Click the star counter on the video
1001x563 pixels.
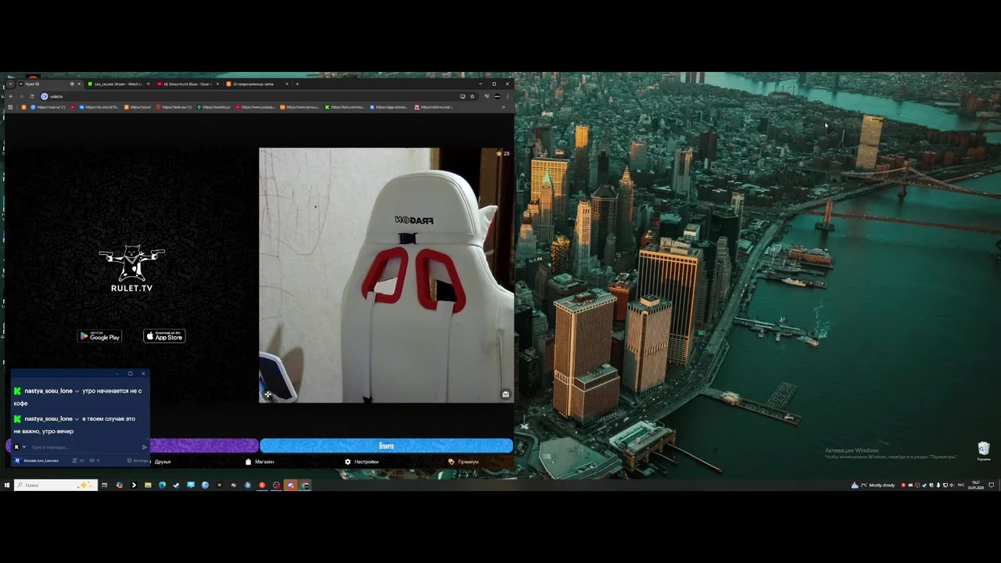[503, 153]
